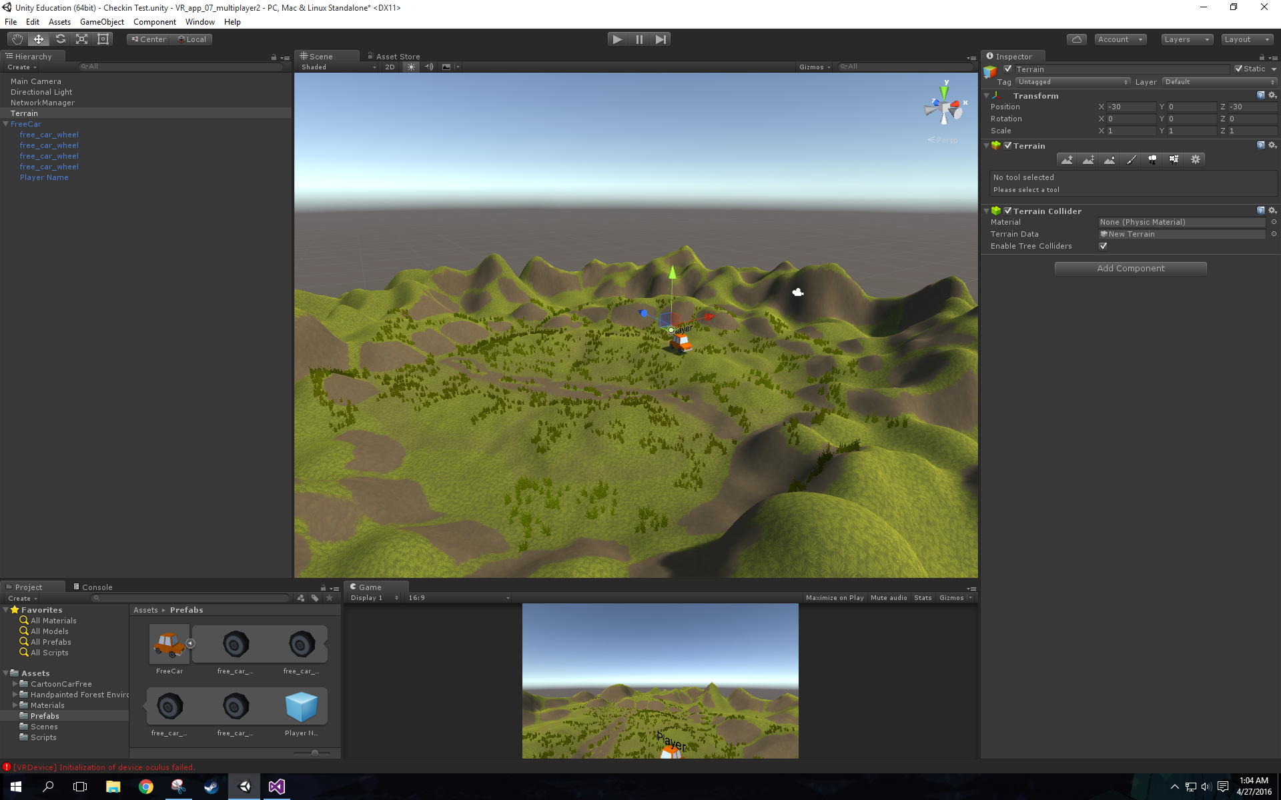Select the Move tool in the toolbar
This screenshot has width=1281, height=800.
tap(38, 39)
